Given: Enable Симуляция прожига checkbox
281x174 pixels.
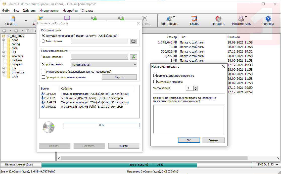Looking at the screenshot, I should 155,82.
